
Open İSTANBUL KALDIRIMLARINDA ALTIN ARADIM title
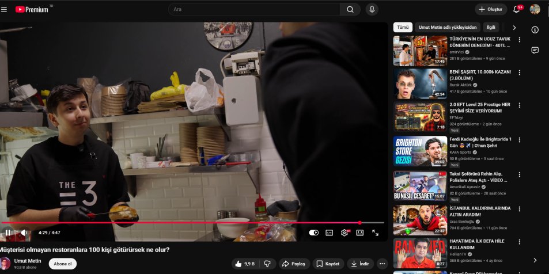(x=480, y=211)
